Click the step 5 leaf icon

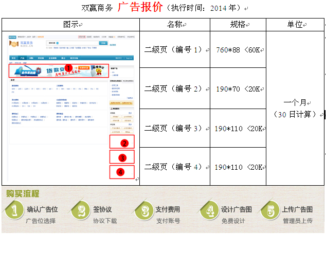(x=270, y=211)
